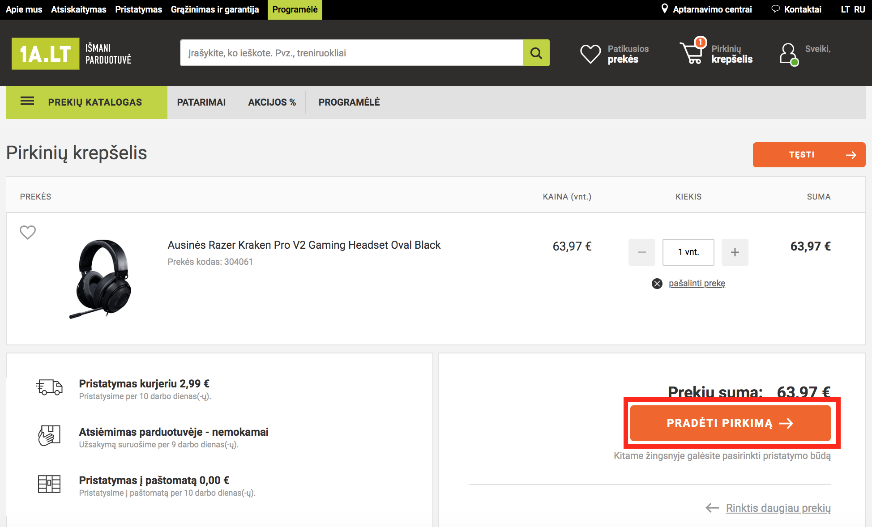
Task: Click the Aptarnavimo centrai location pin
Action: (665, 9)
